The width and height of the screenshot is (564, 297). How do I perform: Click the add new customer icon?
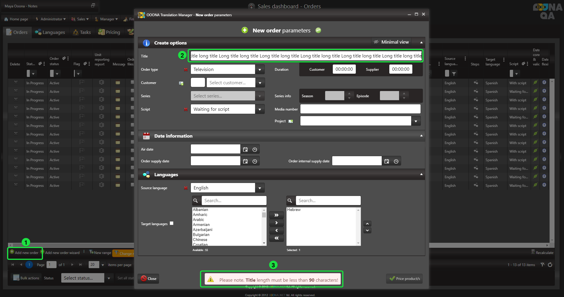coord(181,83)
